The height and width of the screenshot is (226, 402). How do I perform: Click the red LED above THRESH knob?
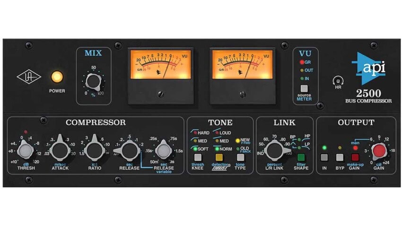pos(26,132)
